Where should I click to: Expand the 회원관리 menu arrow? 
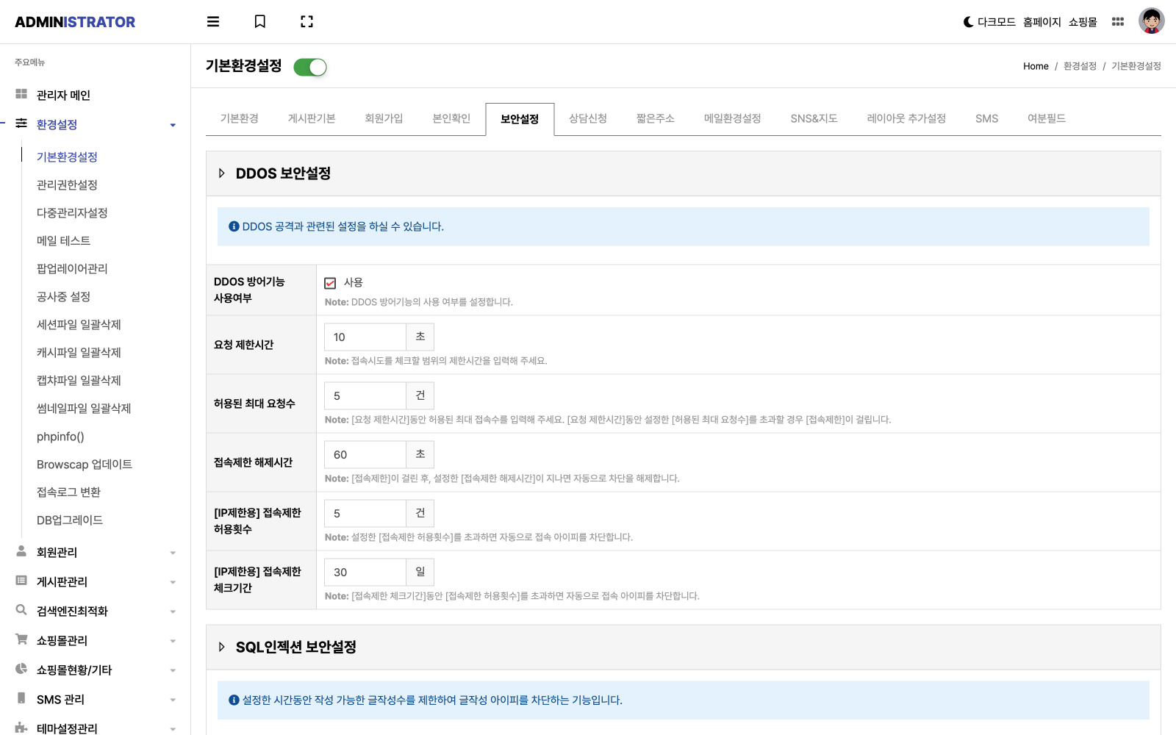173,553
